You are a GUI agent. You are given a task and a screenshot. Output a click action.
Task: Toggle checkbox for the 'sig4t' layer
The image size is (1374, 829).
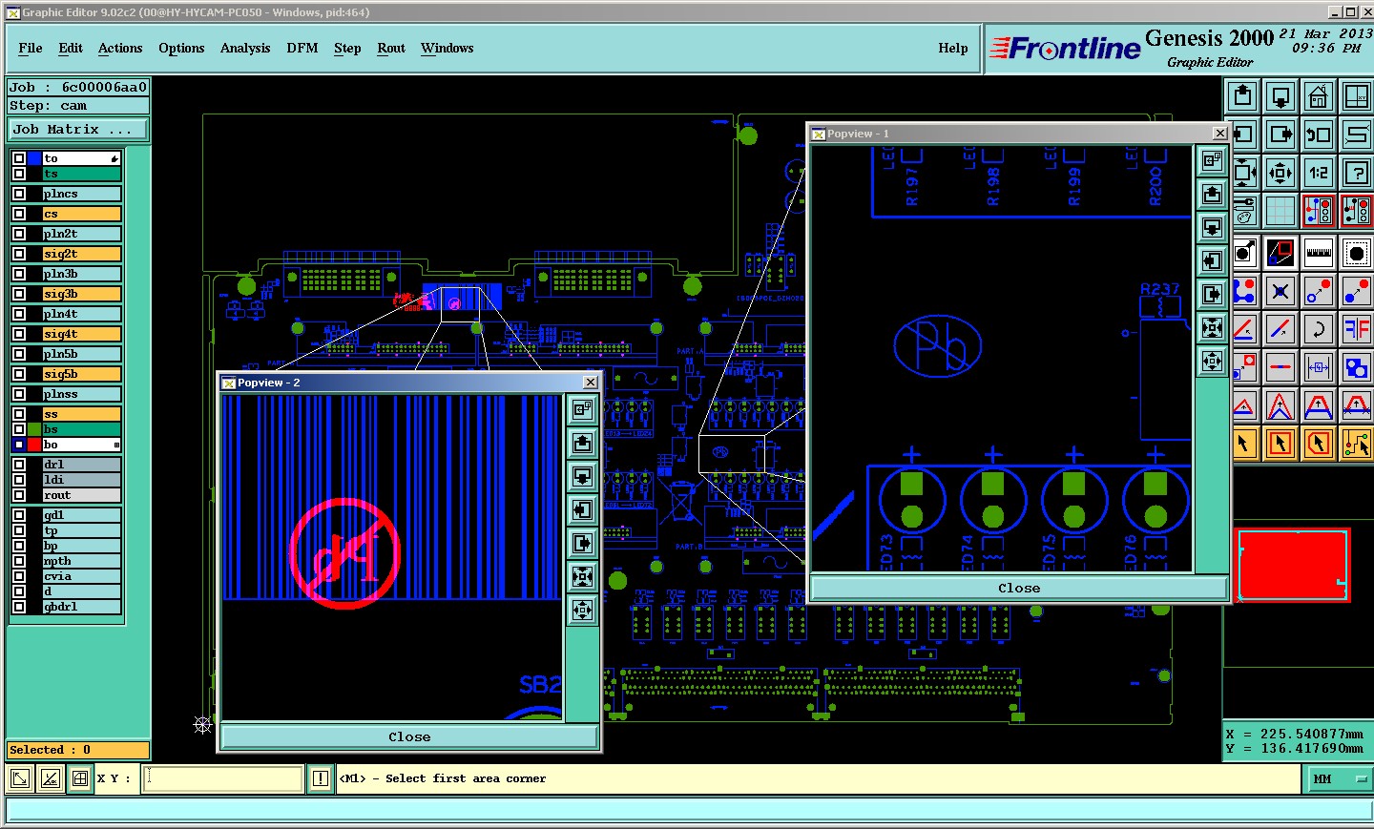click(x=19, y=334)
